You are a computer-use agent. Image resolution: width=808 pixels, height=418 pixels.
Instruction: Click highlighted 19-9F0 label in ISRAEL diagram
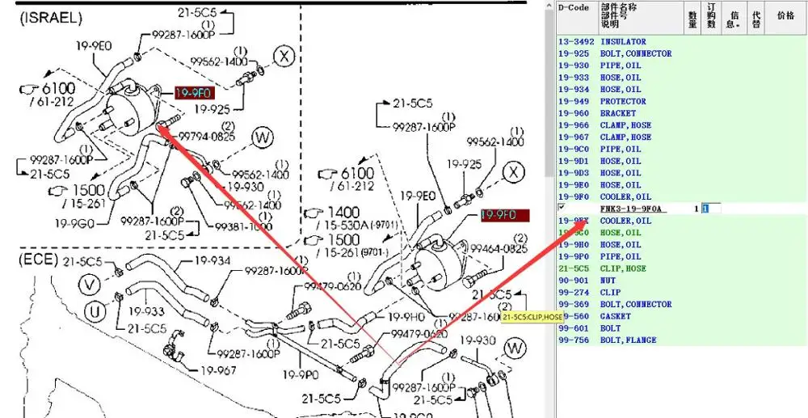pyautogui.click(x=194, y=93)
